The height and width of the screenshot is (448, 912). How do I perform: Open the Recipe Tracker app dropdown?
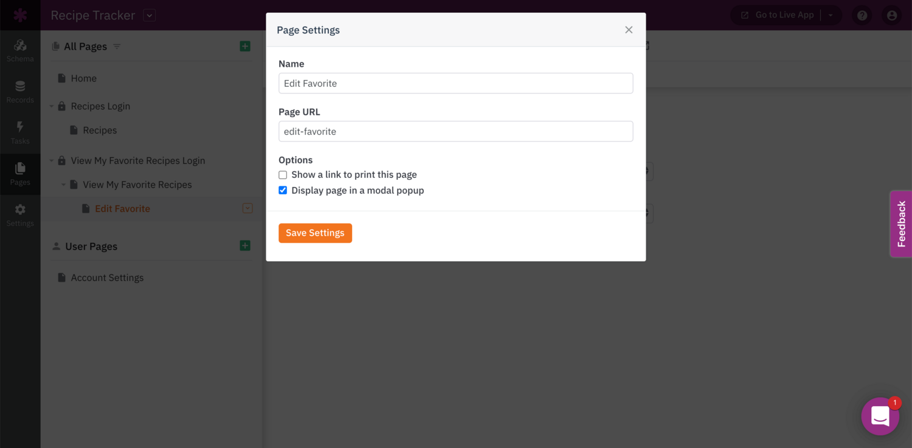click(x=150, y=15)
